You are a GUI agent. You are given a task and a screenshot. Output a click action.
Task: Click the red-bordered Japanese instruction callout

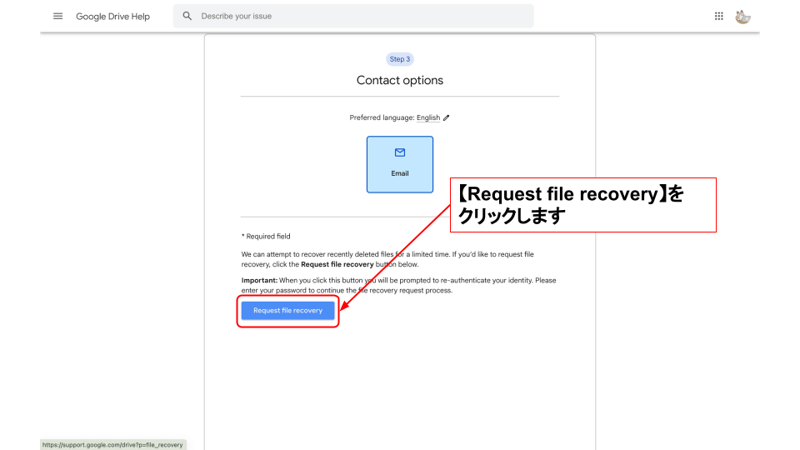(582, 205)
